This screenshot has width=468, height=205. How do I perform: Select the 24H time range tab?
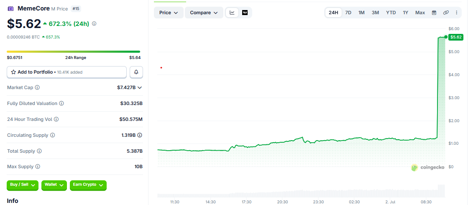(x=333, y=13)
